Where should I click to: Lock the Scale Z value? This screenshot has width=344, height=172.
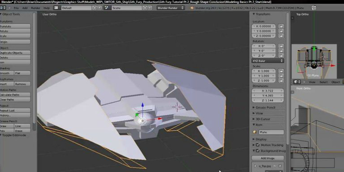pyautogui.click(x=281, y=80)
